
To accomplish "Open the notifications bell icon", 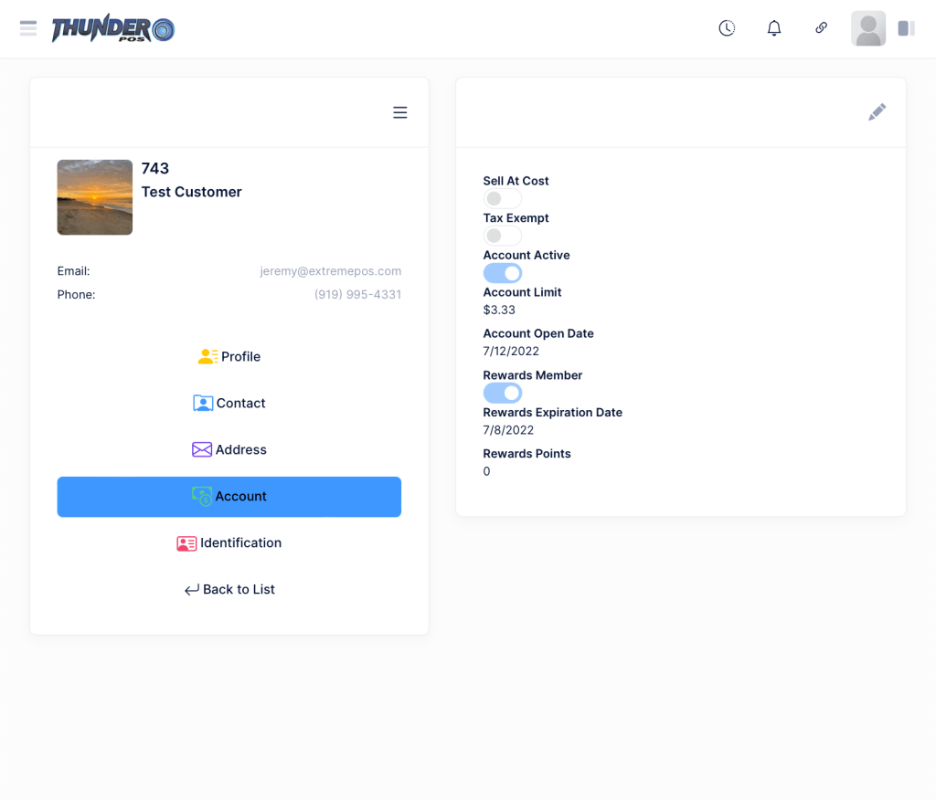I will pos(773,27).
